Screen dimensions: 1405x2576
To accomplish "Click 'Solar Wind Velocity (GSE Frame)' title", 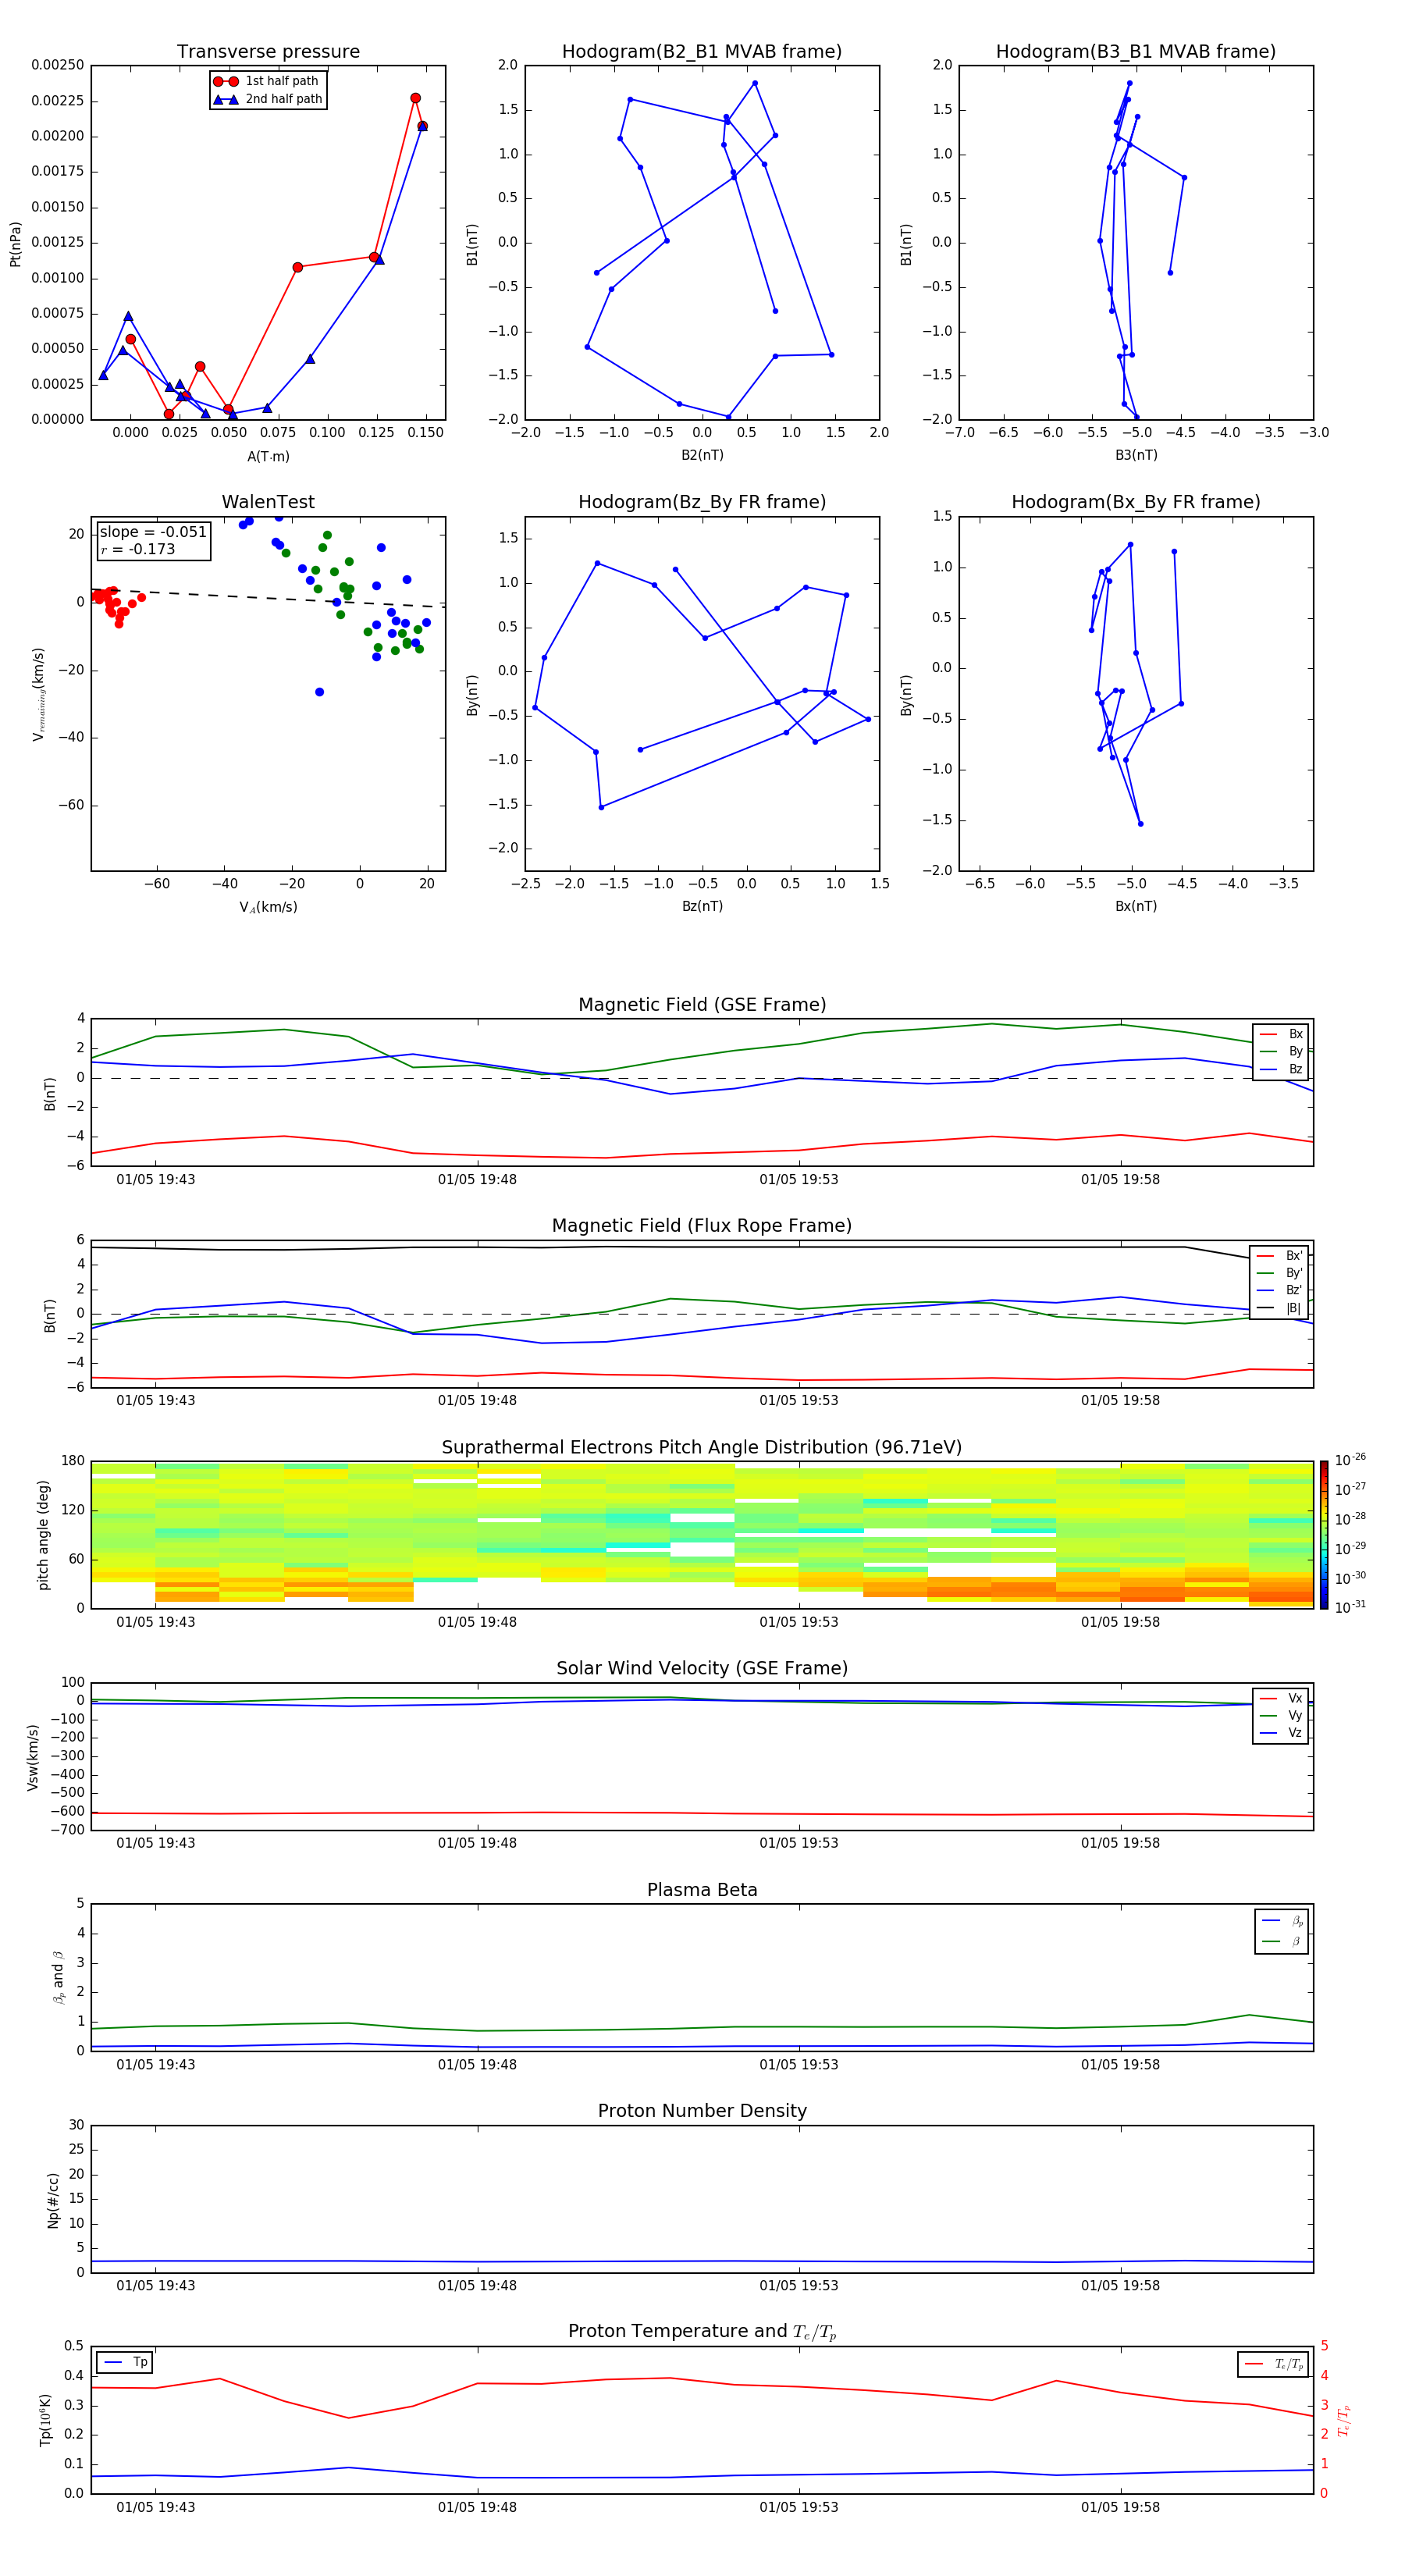I will 702,1668.
